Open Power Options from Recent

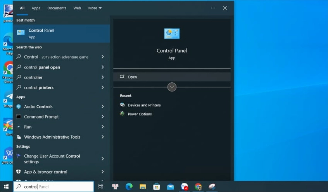tap(140, 114)
